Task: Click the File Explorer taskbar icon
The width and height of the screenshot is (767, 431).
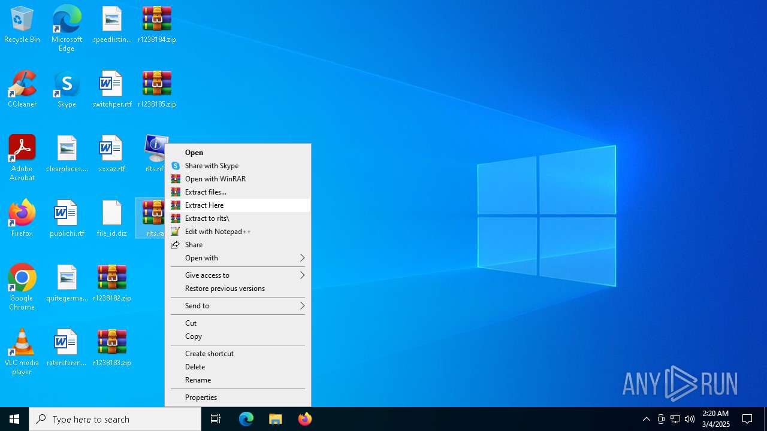Action: click(x=276, y=419)
